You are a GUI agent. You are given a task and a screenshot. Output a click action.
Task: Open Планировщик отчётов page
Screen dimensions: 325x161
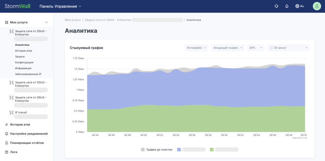27,143
